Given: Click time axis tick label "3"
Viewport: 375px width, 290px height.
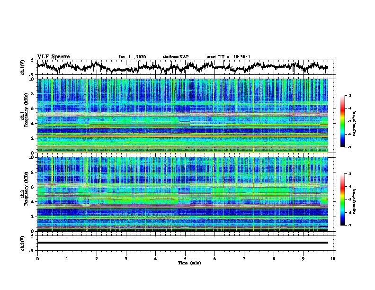Looking at the screenshot, I should (126, 259).
